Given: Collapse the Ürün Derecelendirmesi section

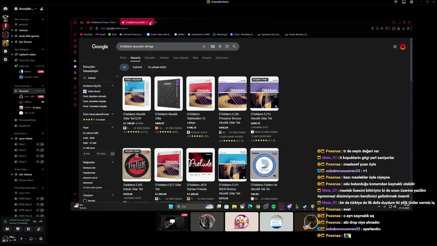Looking at the screenshot, I should click(113, 114).
